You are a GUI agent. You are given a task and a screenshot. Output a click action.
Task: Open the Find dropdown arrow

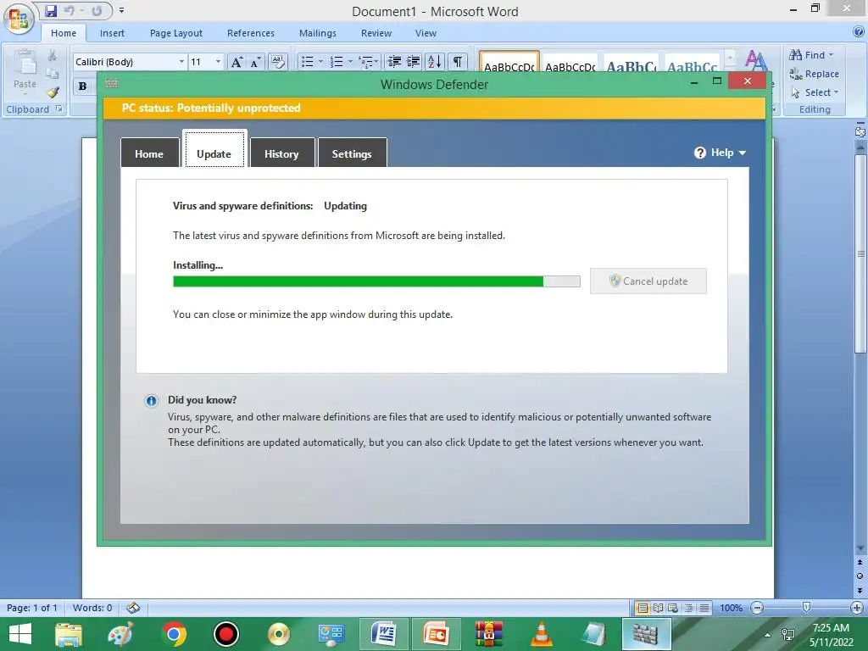coord(831,55)
